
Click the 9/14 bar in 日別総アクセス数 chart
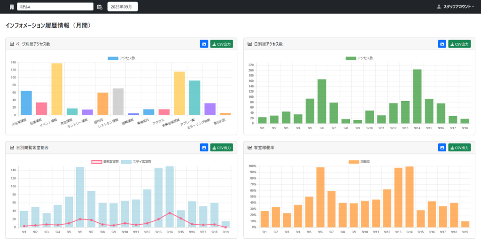point(417,96)
